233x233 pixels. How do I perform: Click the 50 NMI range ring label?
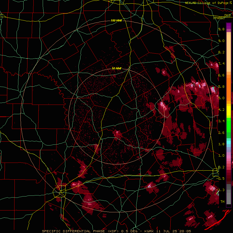pos(116,69)
